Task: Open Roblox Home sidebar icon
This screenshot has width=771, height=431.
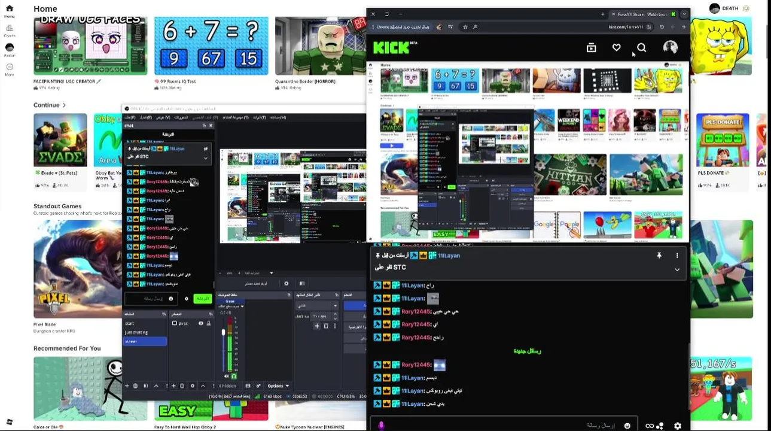Action: (9, 11)
